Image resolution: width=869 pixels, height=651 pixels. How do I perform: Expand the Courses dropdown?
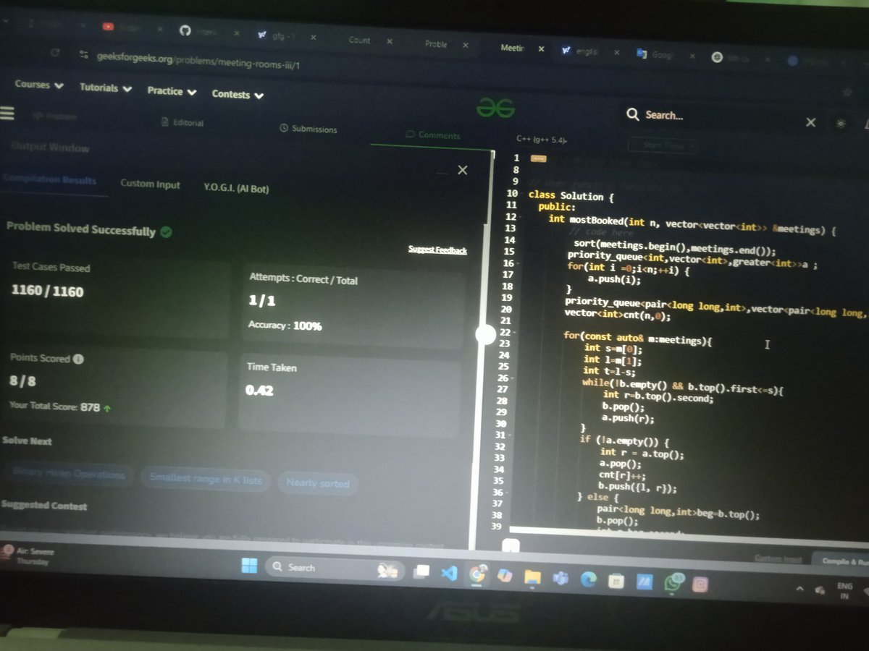[x=39, y=85]
